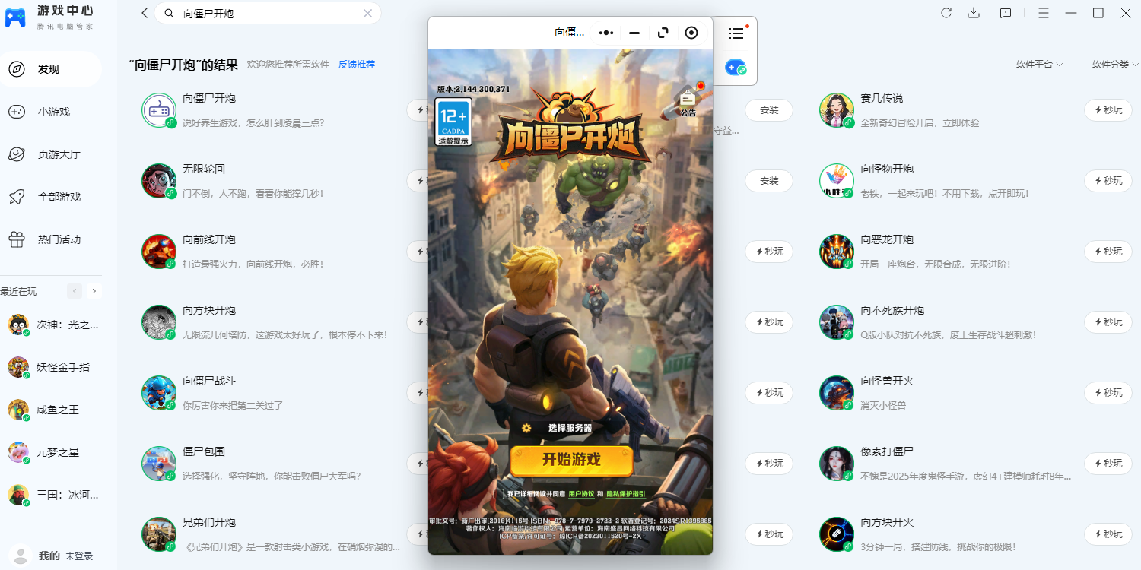Open recent game 次神：光之…
The image size is (1141, 570).
click(53, 325)
